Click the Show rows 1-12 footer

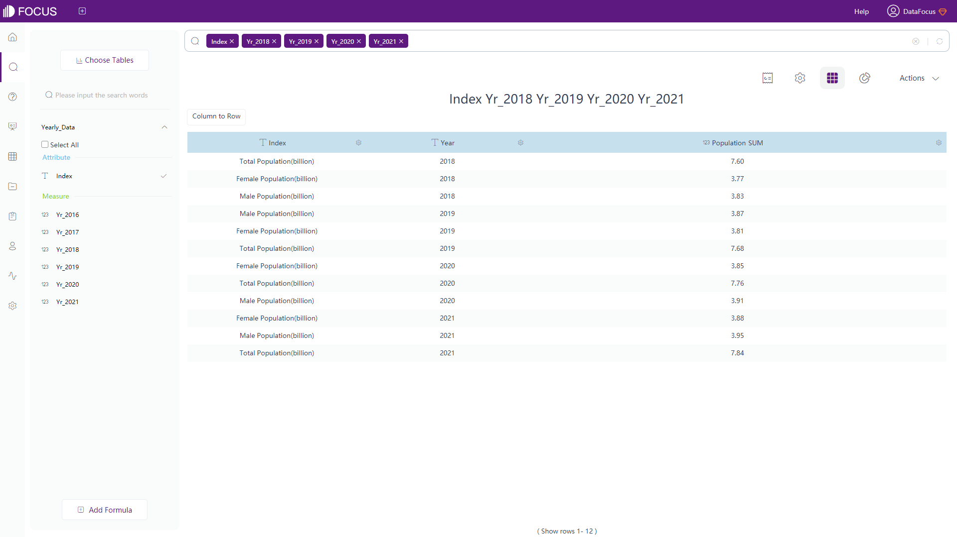click(x=567, y=531)
